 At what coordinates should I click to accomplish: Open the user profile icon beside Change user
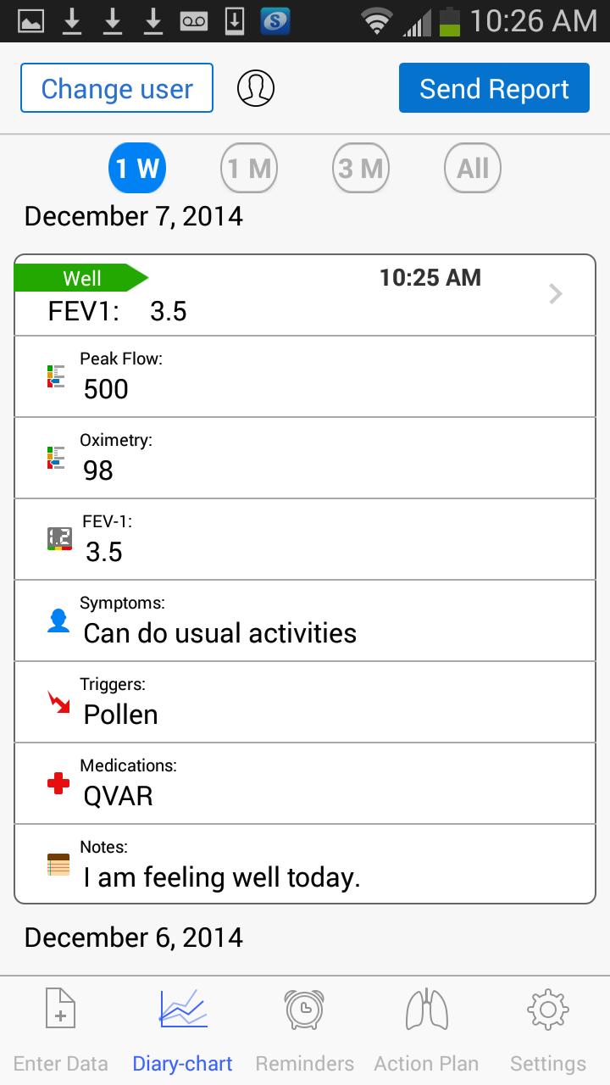[256, 87]
